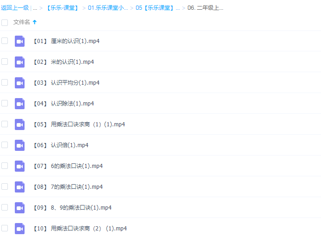Open the 05【乐乐课堂】 breadcrumb link

157,8
